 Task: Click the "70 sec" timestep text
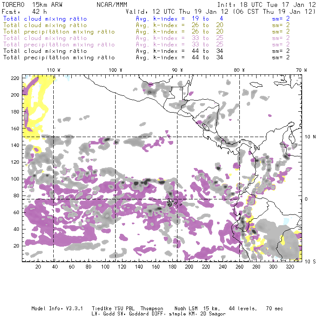(275, 309)
